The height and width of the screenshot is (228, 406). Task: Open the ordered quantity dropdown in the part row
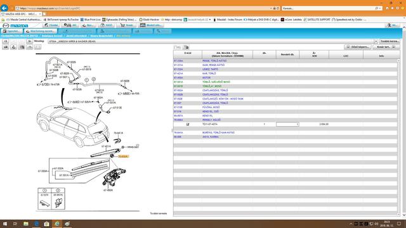pyautogui.click(x=287, y=124)
